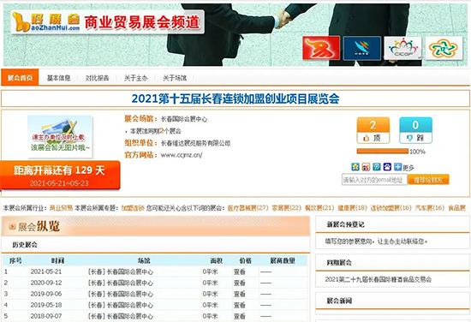Open venue link in 2019-09-06 row
This screenshot has width=471, height=322.
pos(120,294)
